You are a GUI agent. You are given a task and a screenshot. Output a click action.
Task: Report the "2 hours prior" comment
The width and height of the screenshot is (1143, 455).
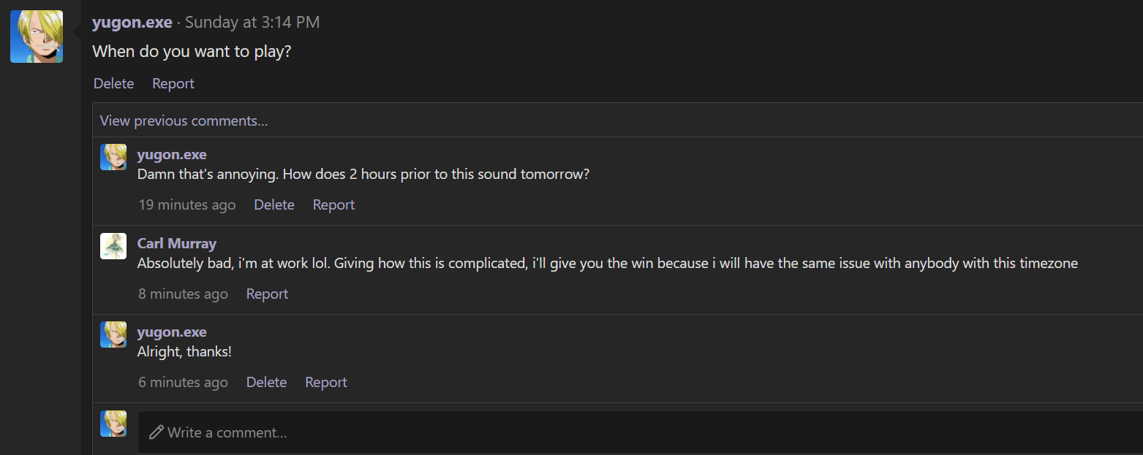tap(333, 204)
